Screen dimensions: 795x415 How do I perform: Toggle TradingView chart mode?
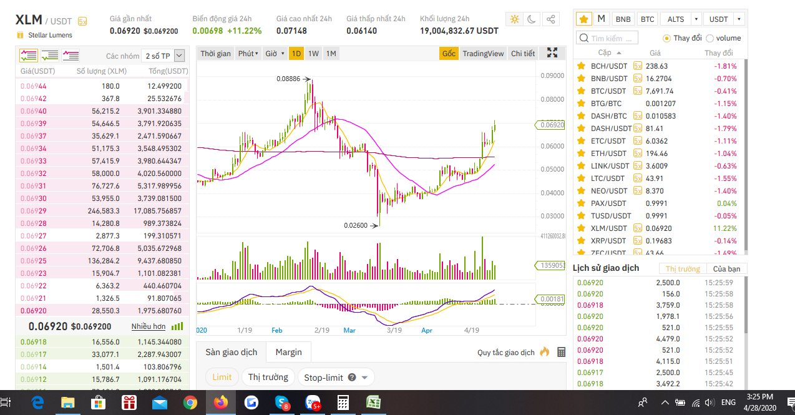[x=483, y=54]
